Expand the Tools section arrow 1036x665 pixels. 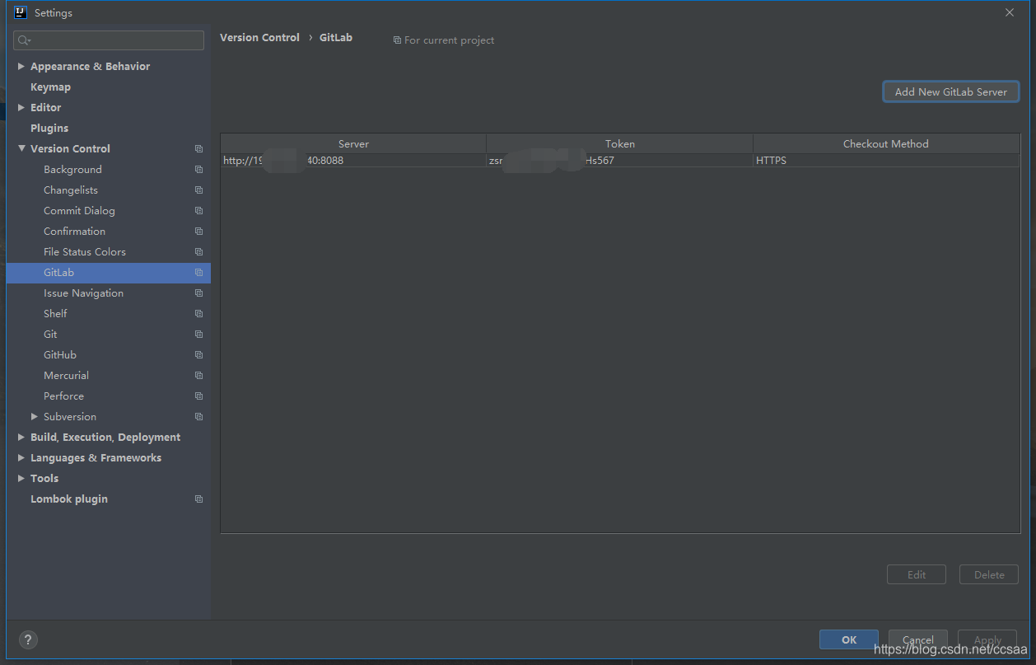(21, 478)
